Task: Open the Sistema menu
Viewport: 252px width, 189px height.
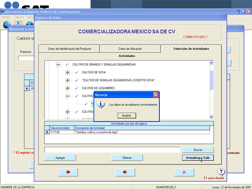Action: 6,17
